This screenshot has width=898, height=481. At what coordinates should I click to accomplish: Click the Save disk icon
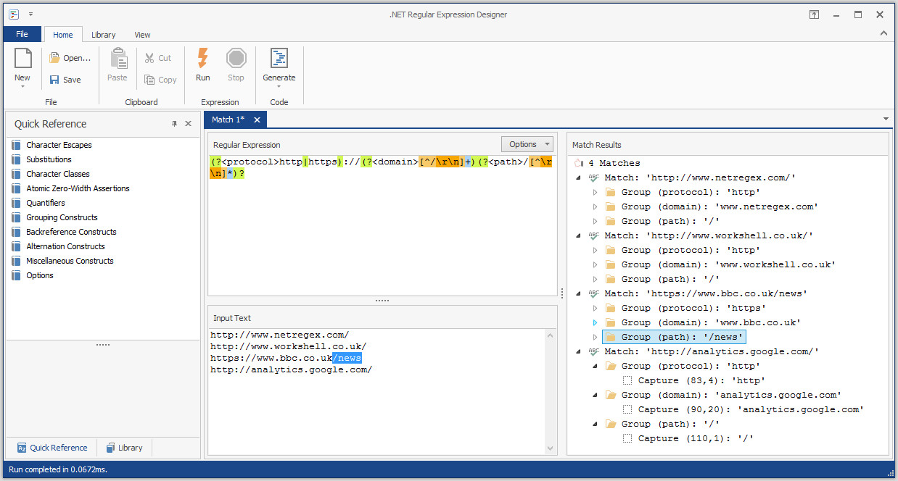click(54, 80)
